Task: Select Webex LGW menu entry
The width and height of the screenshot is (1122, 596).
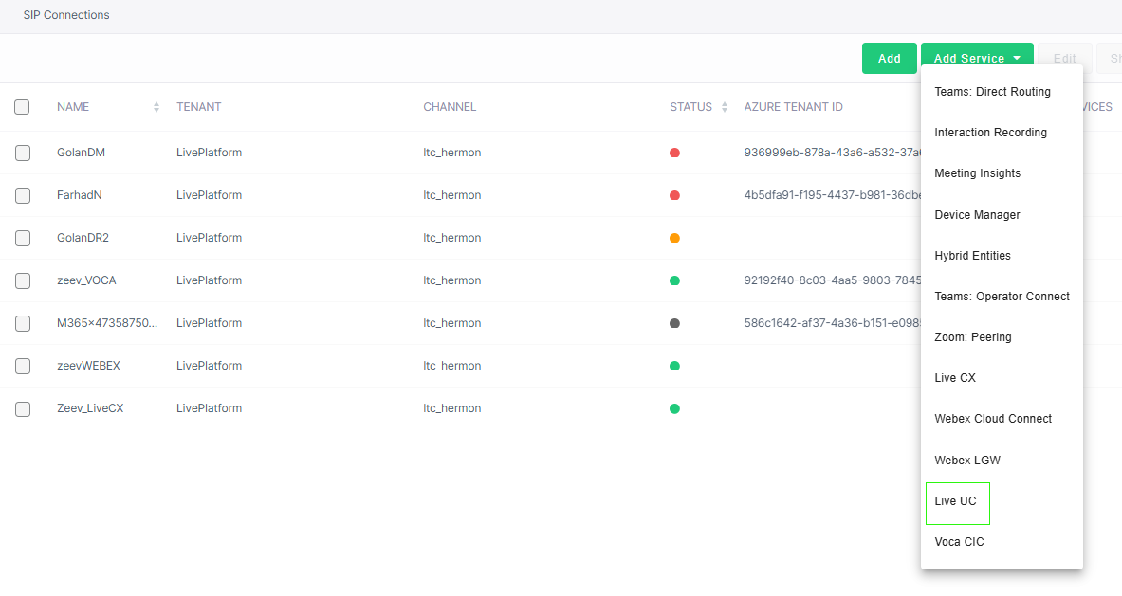Action: tap(967, 460)
